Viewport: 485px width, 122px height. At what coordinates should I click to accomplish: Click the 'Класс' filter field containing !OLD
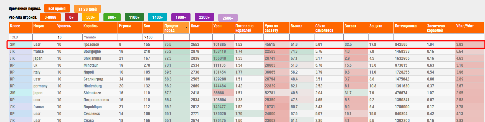21,37
